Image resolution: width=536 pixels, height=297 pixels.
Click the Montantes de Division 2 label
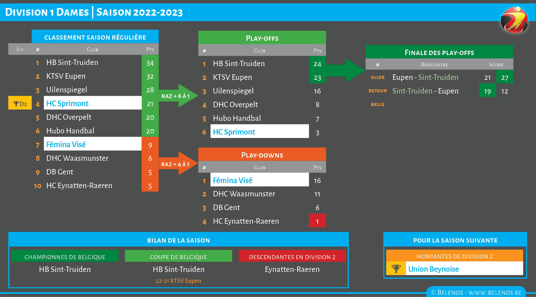click(x=454, y=256)
